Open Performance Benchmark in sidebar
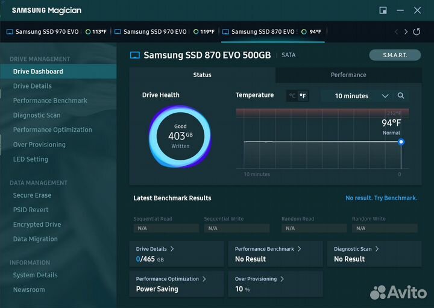 50,101
